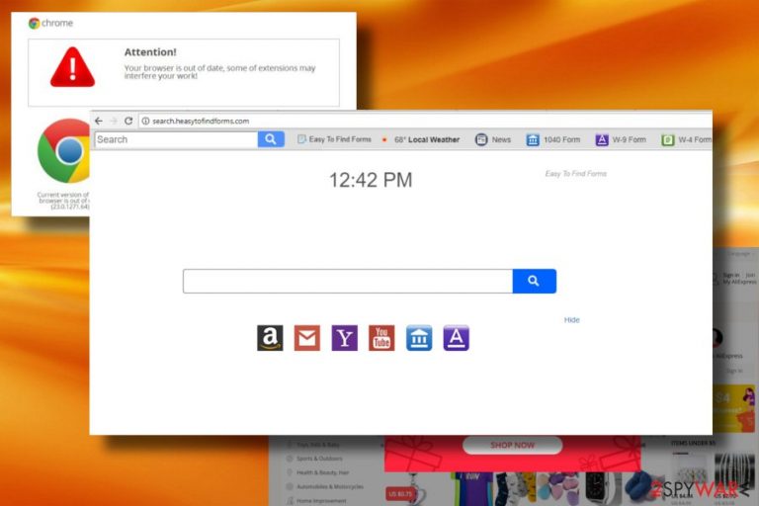The height and width of the screenshot is (506, 759).
Task: Open Health & Beauty, Hair category in background
Action: 322,472
